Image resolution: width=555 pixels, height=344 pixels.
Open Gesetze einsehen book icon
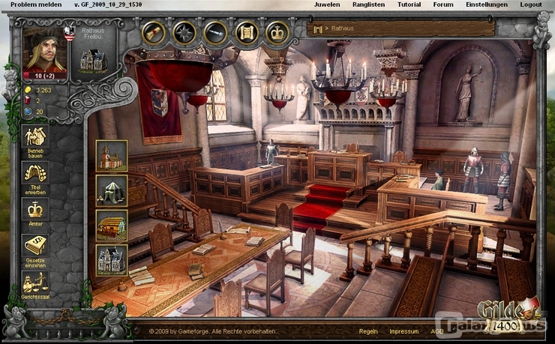pos(35,245)
